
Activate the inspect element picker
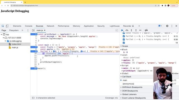coord(3,26)
